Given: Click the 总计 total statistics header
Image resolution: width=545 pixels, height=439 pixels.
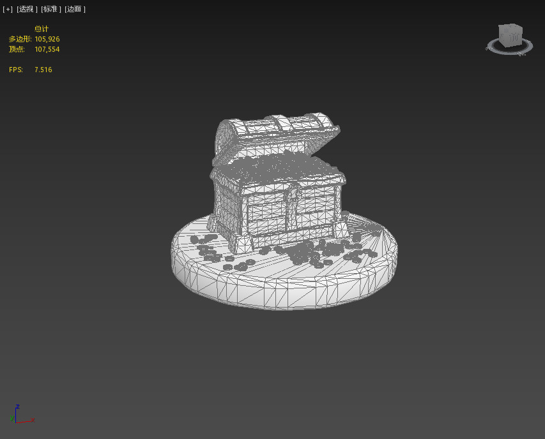Looking at the screenshot, I should click(x=42, y=29).
